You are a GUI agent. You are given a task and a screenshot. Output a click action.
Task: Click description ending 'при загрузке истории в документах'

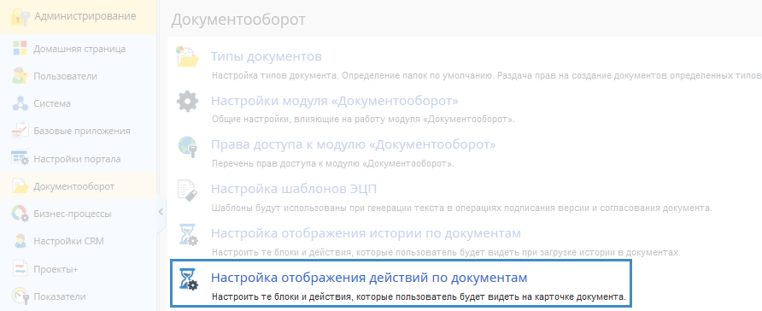447,253
